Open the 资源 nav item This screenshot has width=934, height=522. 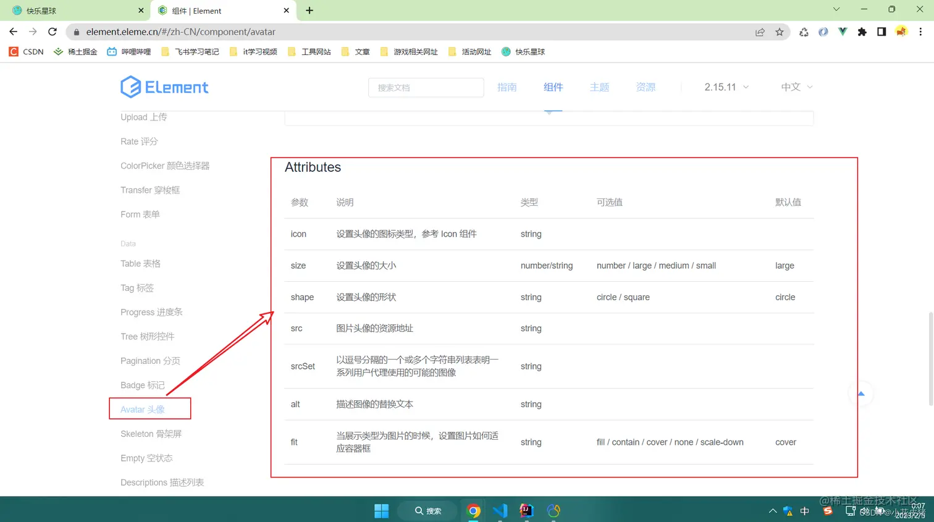click(646, 87)
